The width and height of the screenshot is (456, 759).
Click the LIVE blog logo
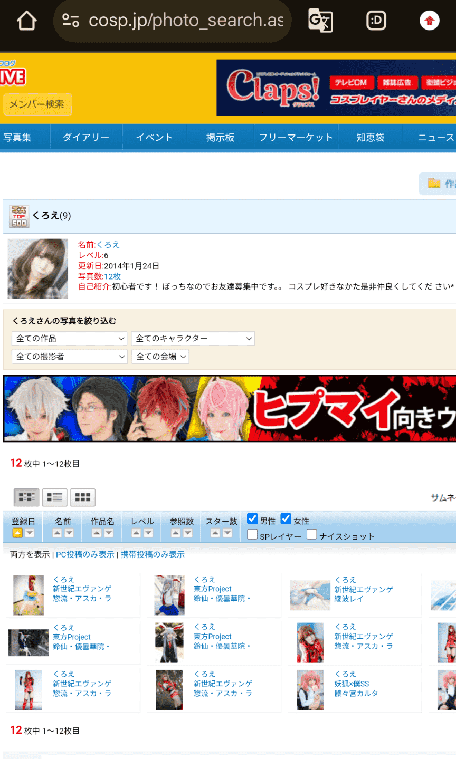point(13,74)
